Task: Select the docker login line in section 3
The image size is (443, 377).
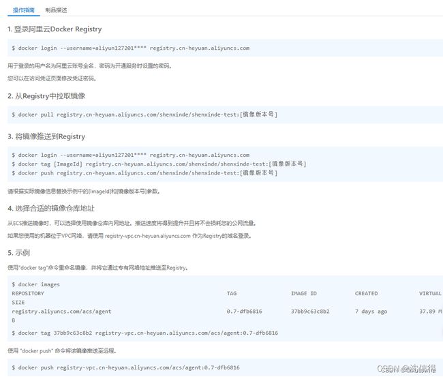Action: (131, 155)
